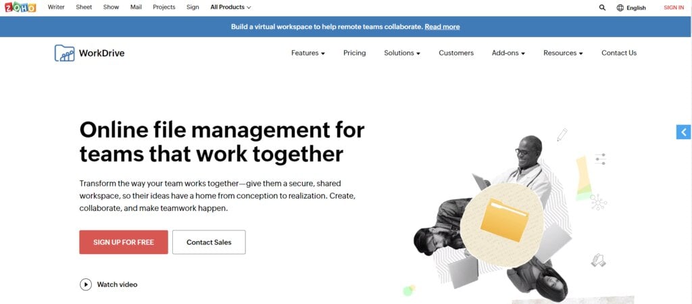Click SIGN UP FOR FREE button

pyautogui.click(x=124, y=243)
